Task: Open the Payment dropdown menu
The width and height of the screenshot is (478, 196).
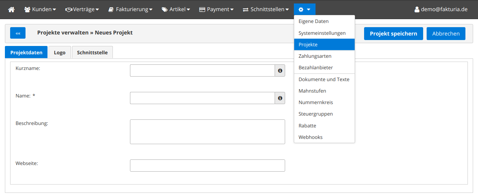Action: pos(216,9)
